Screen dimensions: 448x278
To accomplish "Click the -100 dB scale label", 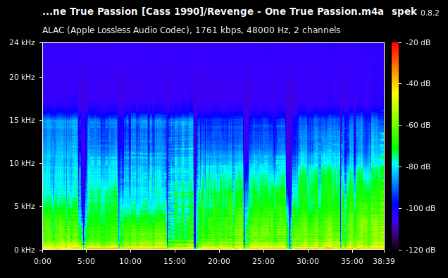I will (421, 208).
